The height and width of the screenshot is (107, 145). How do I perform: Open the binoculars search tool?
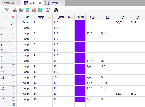(x=56, y=10)
